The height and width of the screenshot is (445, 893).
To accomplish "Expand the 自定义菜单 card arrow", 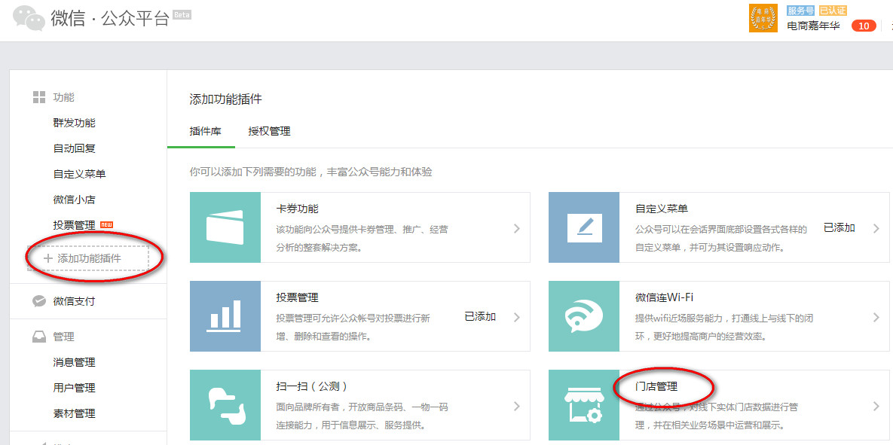I will click(876, 228).
